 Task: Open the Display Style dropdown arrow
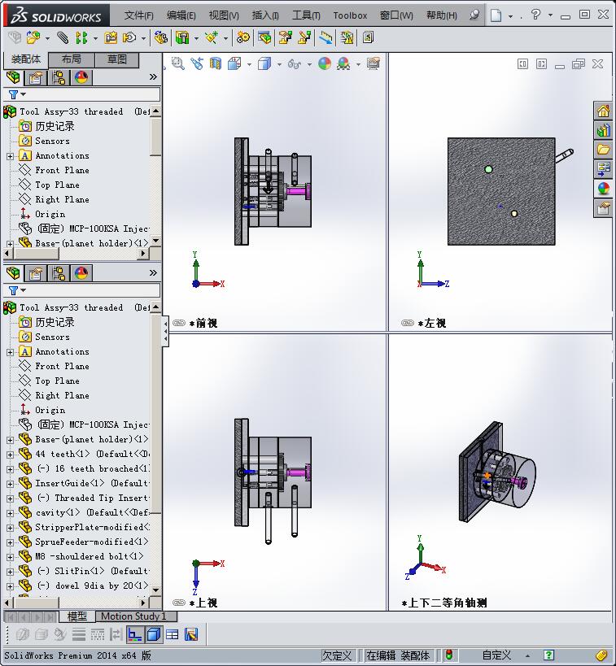pyautogui.click(x=279, y=64)
